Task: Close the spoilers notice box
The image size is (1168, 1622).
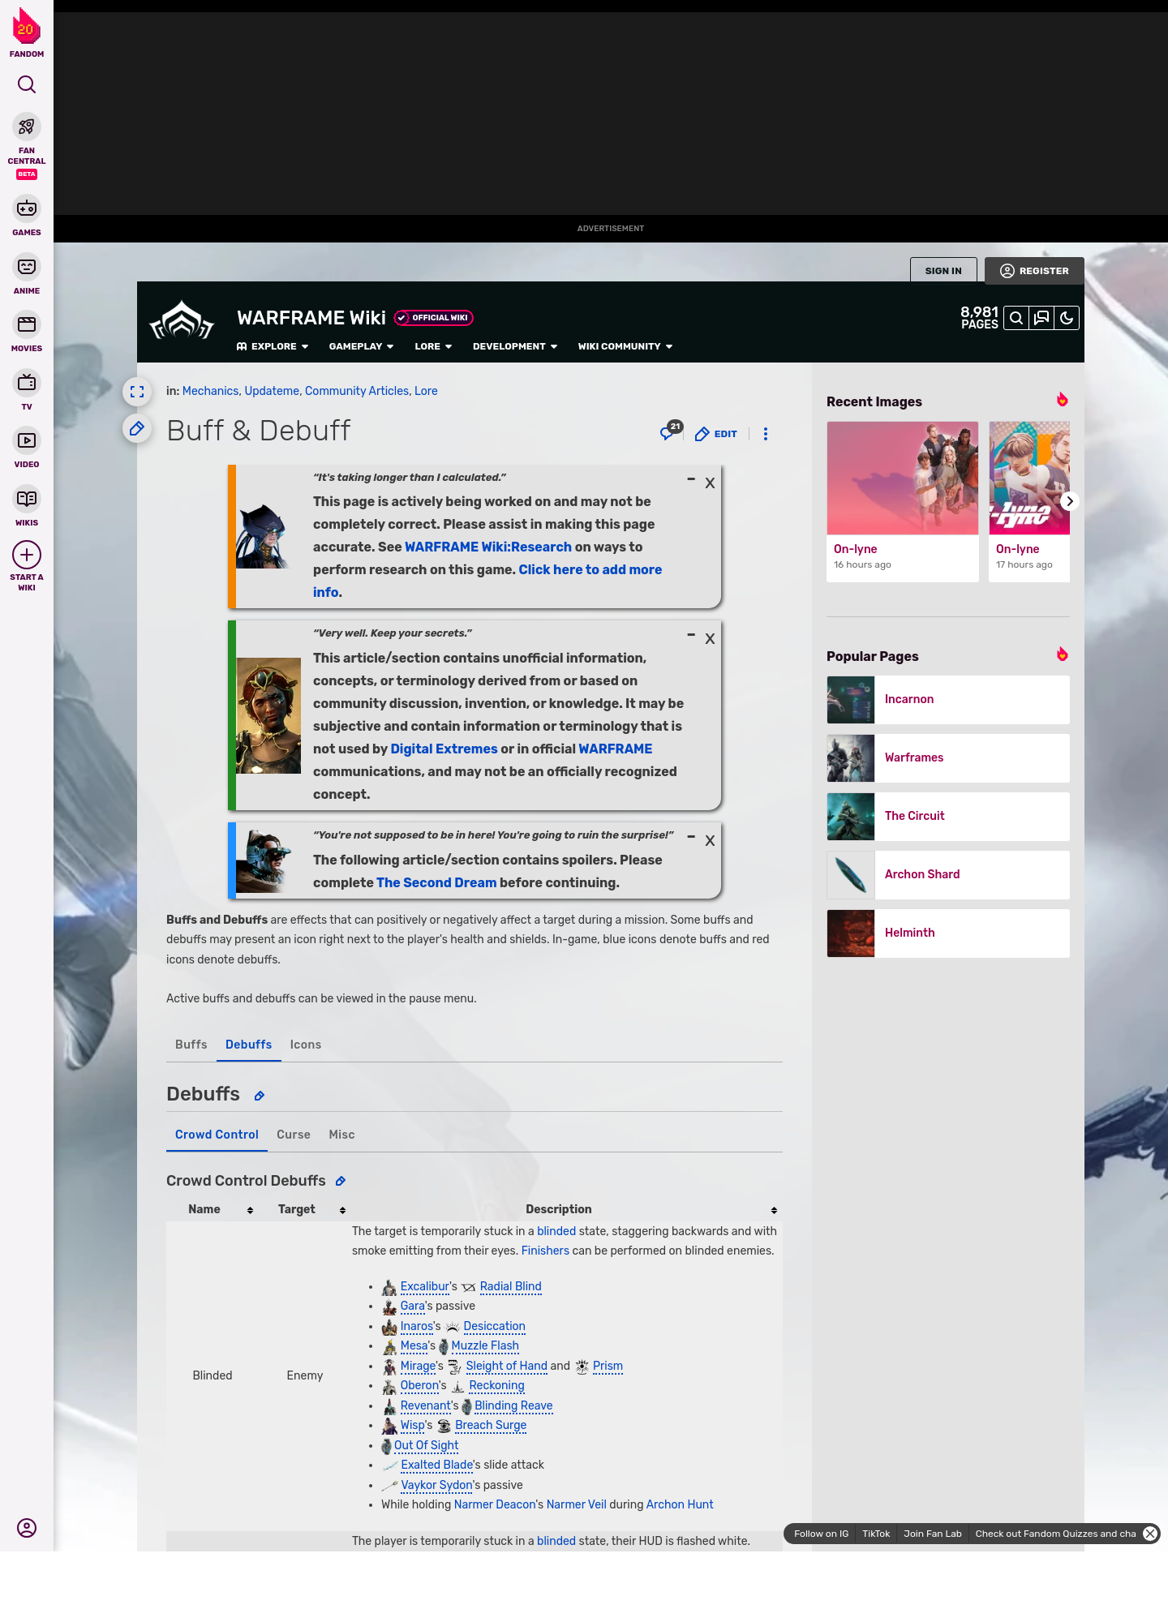Action: tap(710, 841)
